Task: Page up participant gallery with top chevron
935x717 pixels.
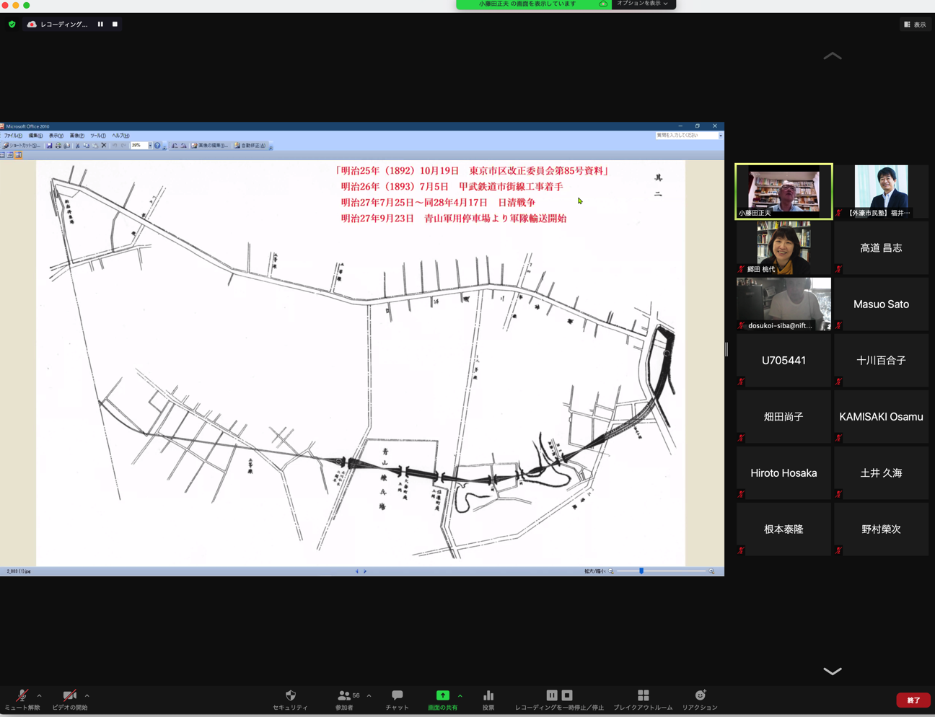Action: click(833, 56)
